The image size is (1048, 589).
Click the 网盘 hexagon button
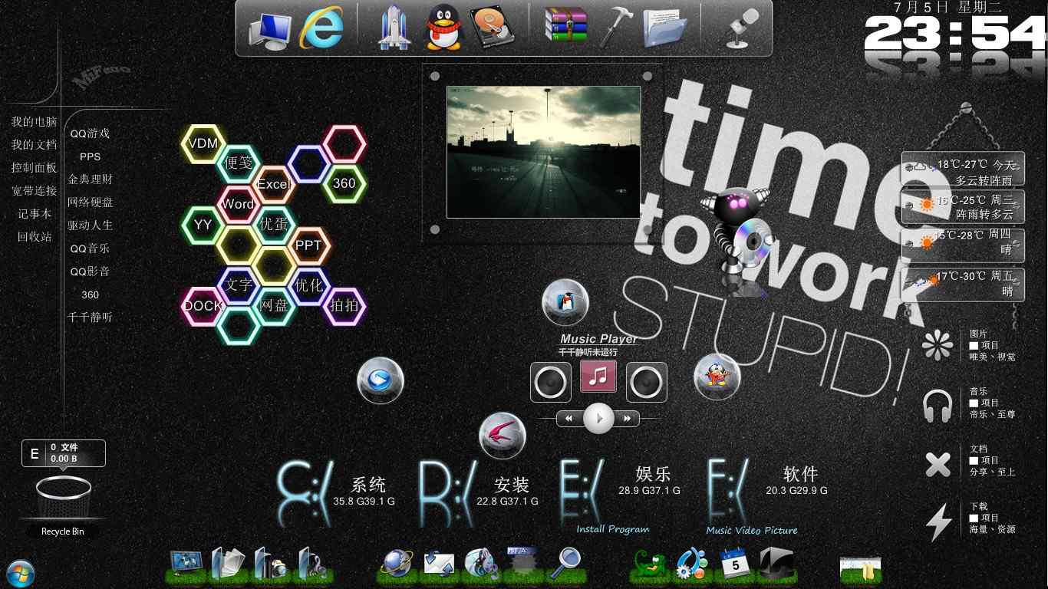(x=274, y=305)
